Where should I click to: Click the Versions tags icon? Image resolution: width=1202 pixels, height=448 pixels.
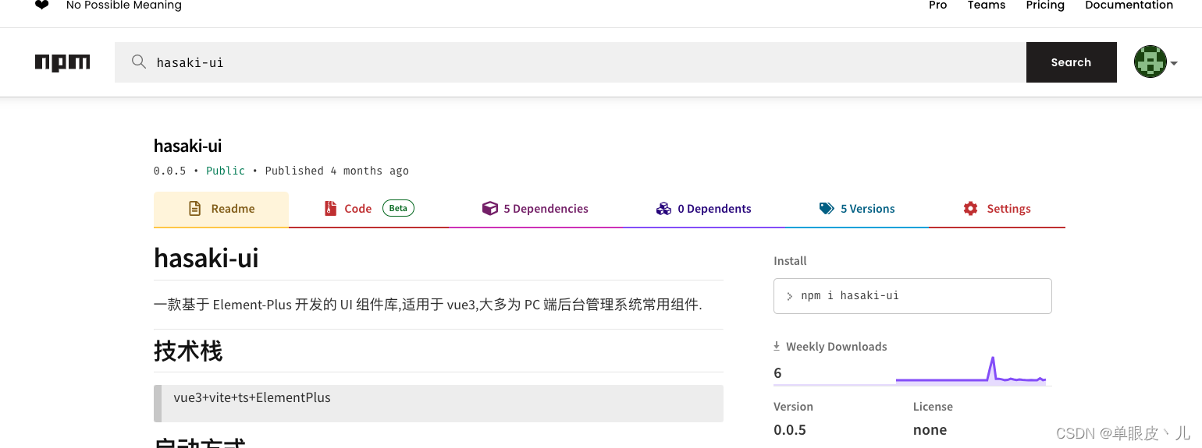point(827,209)
